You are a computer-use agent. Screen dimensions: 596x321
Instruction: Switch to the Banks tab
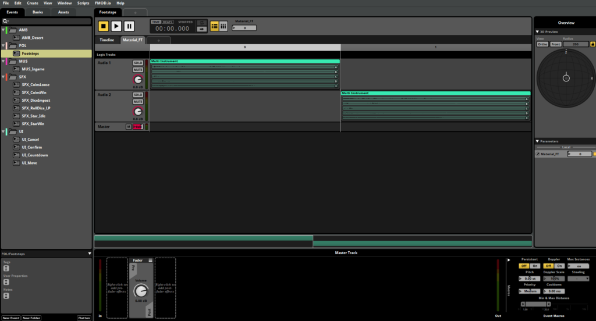(37, 12)
